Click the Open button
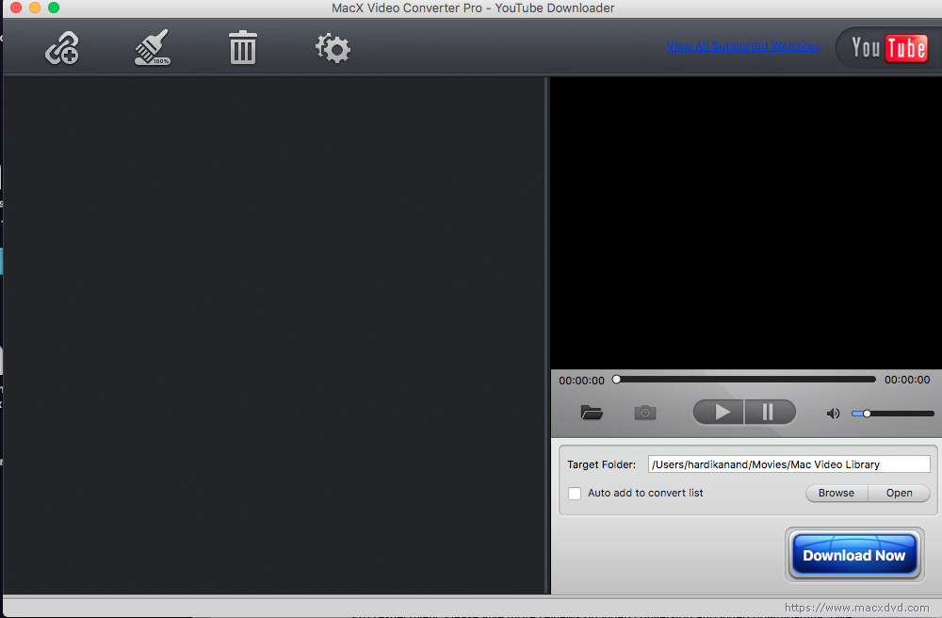 pos(900,493)
